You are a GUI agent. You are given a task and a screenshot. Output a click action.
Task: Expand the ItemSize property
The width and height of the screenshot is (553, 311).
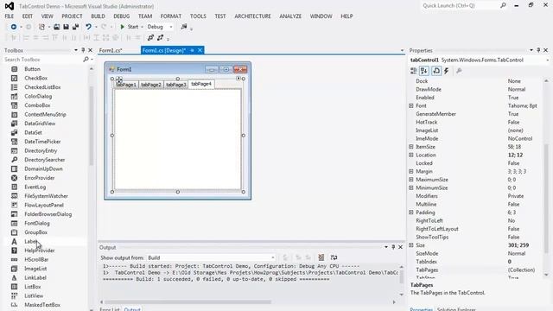click(411, 147)
